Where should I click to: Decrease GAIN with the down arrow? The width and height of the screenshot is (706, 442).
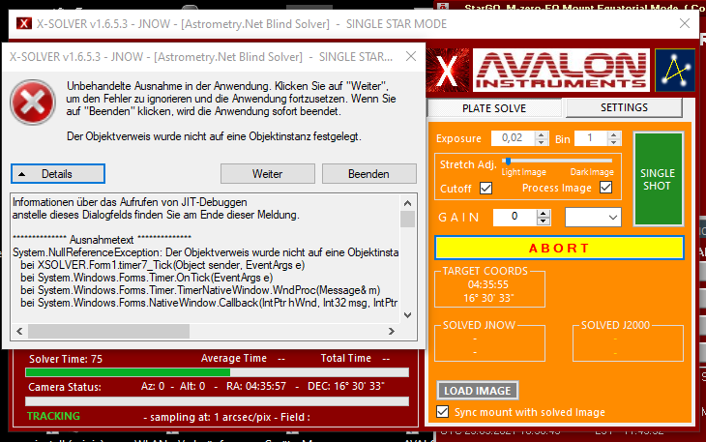point(544,221)
